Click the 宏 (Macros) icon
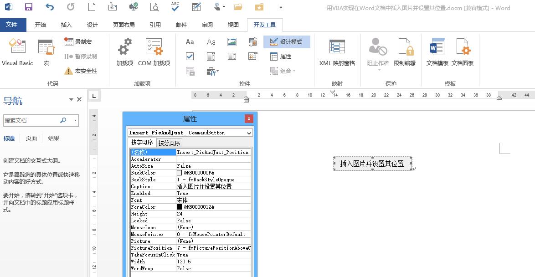Image resolution: width=535 pixels, height=277 pixels. click(45, 51)
